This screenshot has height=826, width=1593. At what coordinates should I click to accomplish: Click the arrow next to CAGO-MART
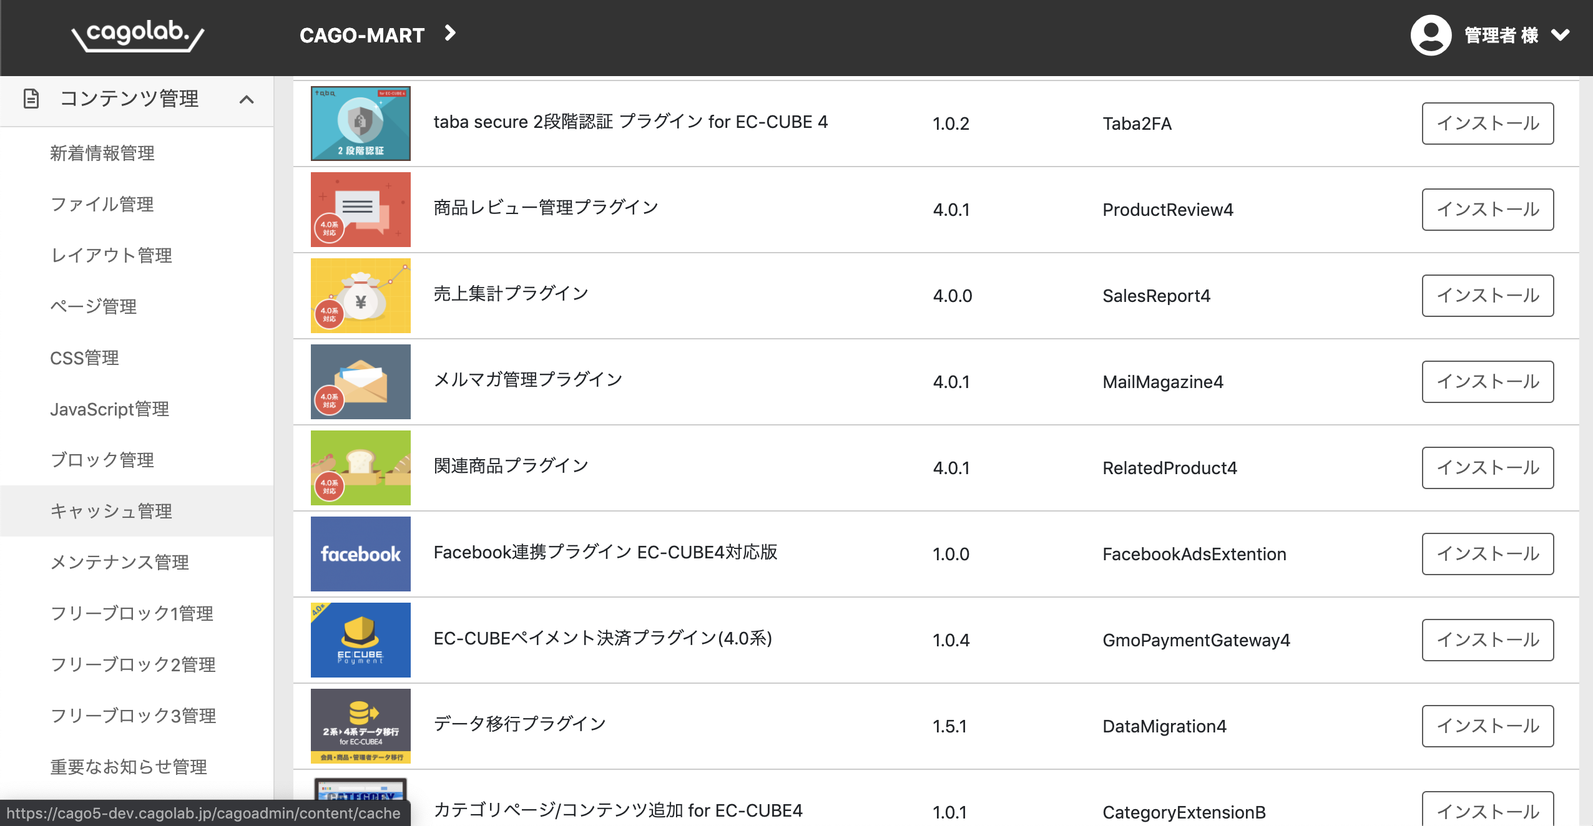[450, 33]
